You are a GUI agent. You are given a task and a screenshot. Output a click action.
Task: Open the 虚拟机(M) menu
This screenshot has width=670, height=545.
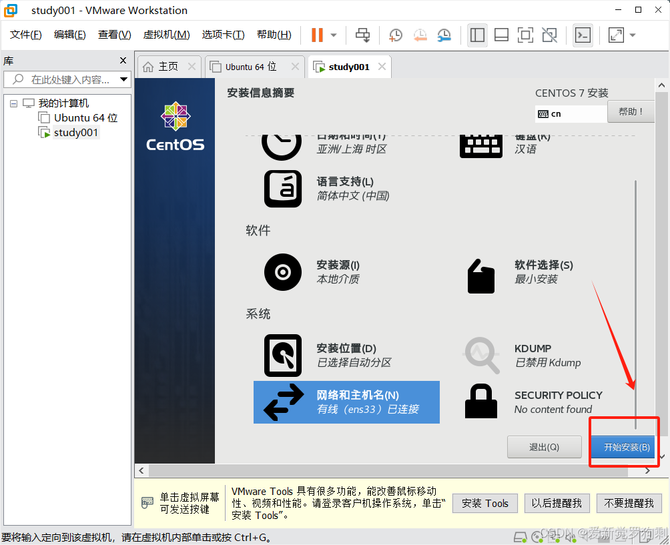tap(166, 35)
